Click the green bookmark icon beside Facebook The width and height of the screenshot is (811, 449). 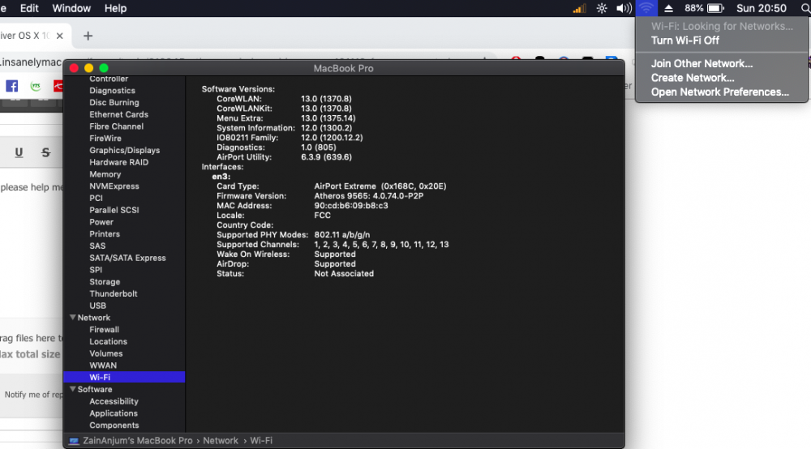(36, 86)
